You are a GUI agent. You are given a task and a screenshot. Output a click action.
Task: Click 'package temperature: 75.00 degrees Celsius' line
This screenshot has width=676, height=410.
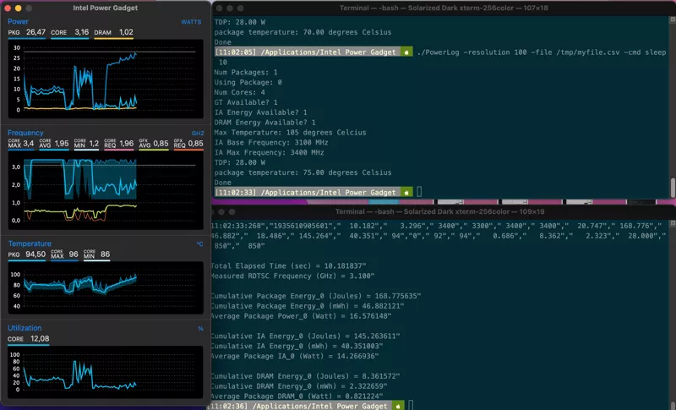[x=303, y=172]
